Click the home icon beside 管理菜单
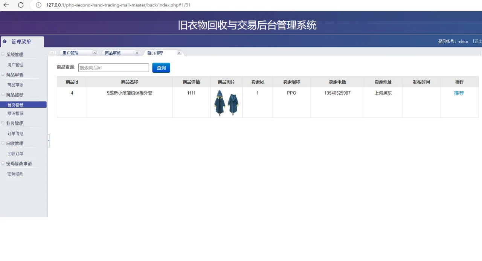 coord(4,41)
